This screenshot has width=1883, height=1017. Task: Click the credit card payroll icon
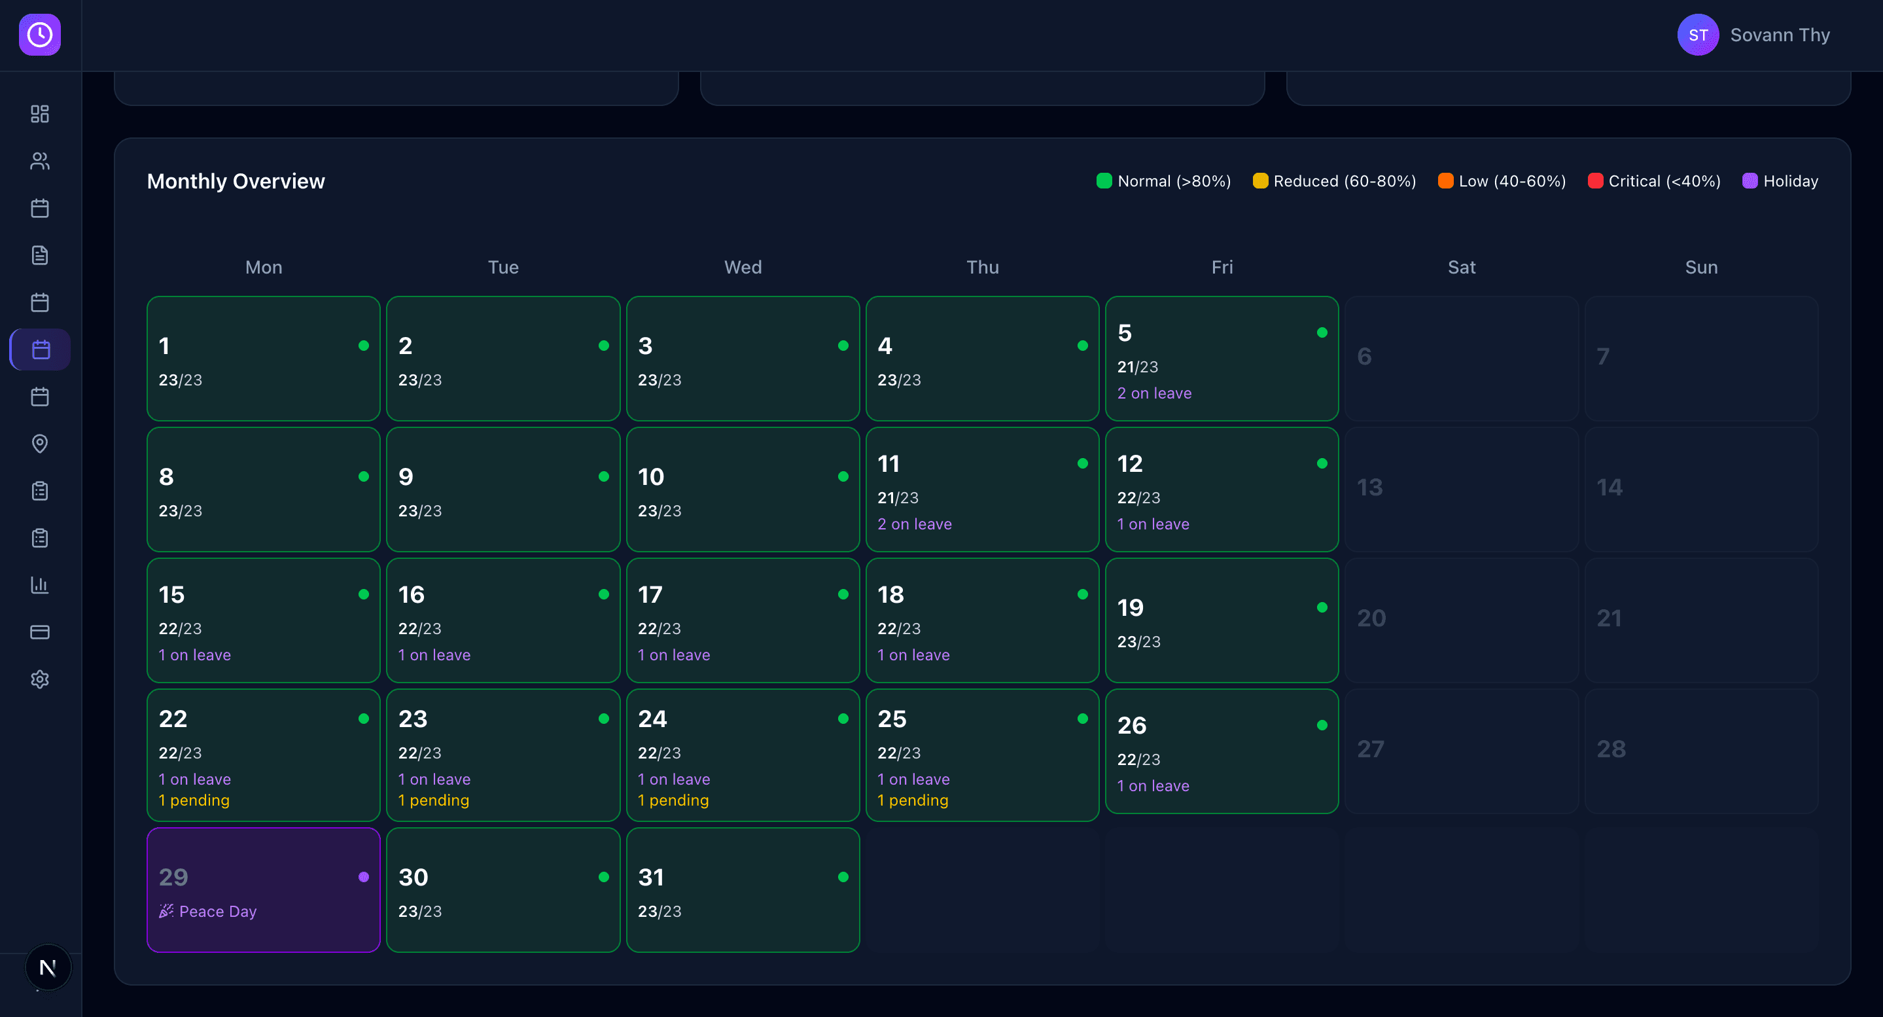[40, 632]
